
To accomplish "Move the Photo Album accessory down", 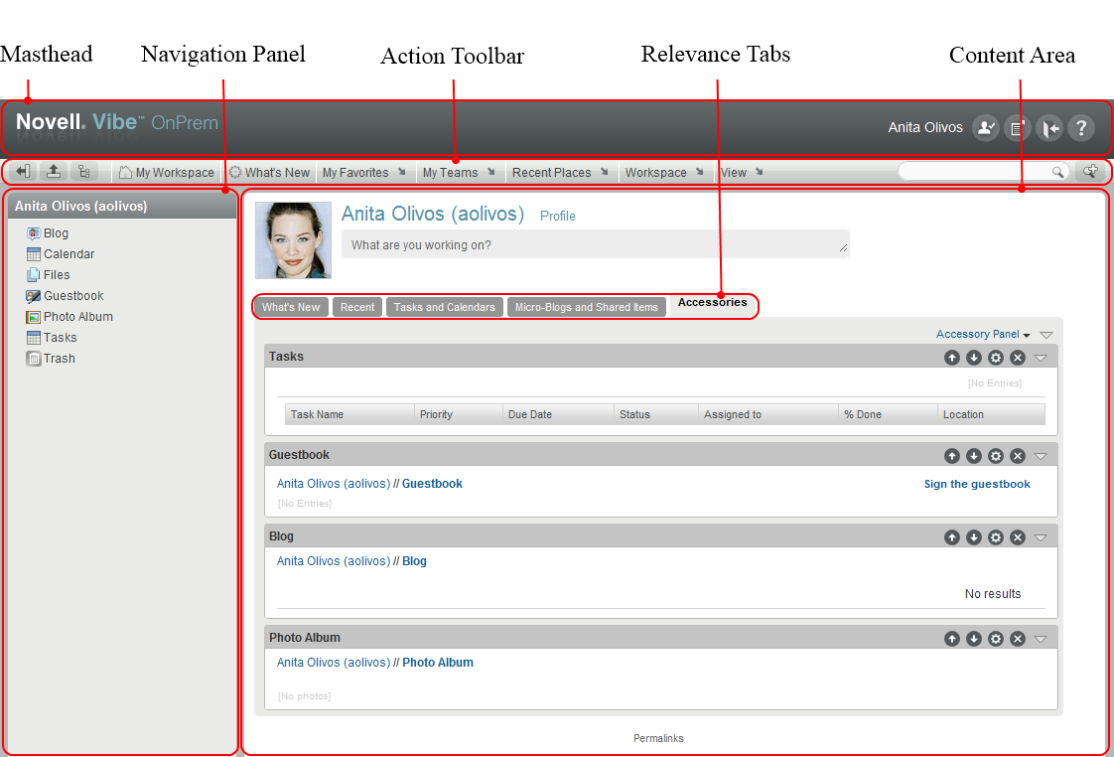I will coord(974,639).
